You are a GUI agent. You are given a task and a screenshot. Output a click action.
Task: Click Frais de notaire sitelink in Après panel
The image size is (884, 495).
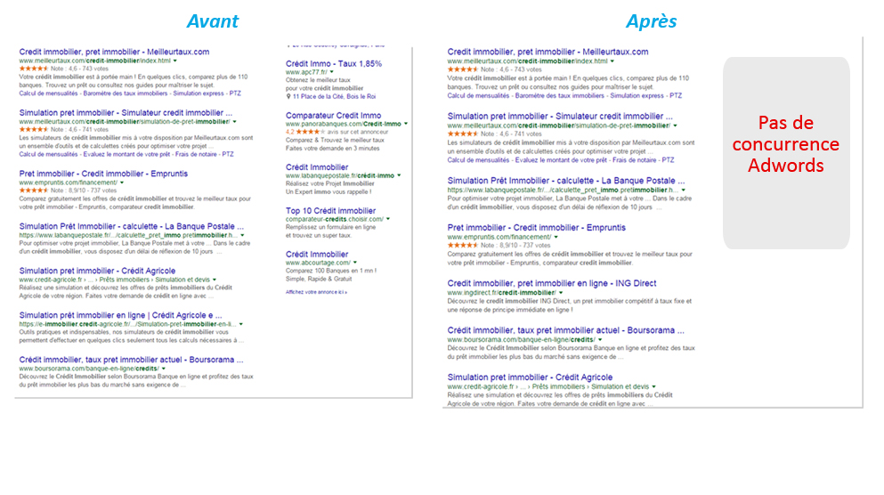click(634, 160)
